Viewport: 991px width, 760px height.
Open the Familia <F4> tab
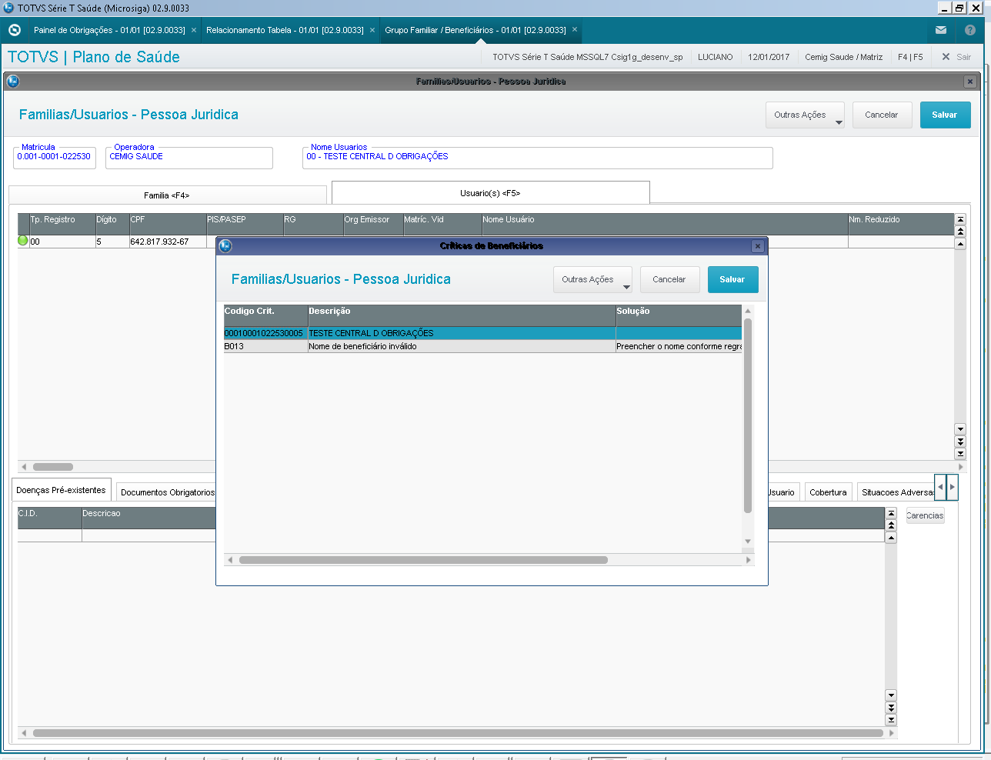tap(168, 195)
